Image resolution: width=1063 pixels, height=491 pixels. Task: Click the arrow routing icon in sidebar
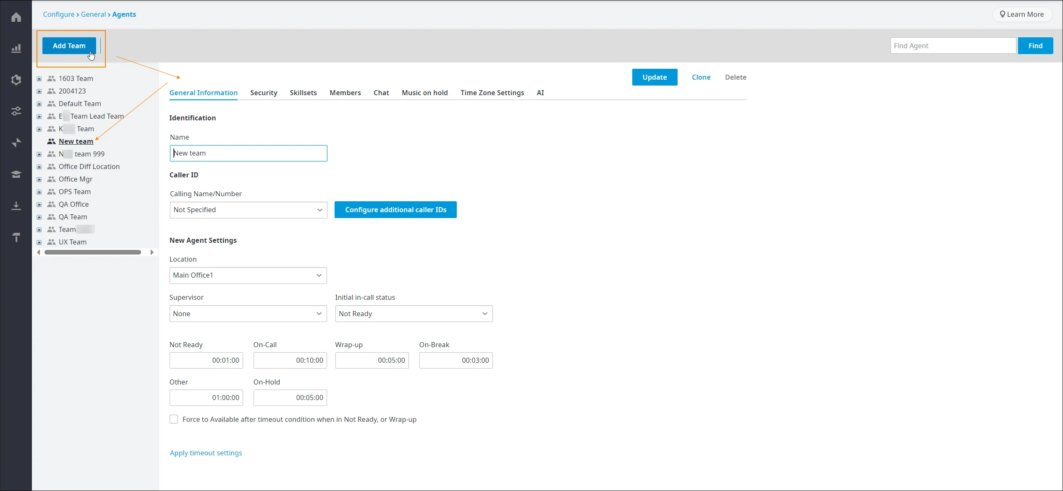(x=16, y=143)
